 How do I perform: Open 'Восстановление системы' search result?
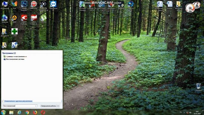point(14,59)
